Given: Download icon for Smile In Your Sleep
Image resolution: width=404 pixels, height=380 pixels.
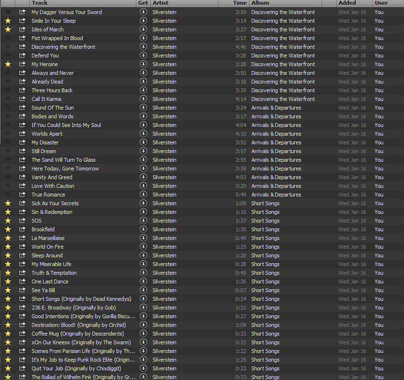Looking at the screenshot, I should click(x=143, y=21).
